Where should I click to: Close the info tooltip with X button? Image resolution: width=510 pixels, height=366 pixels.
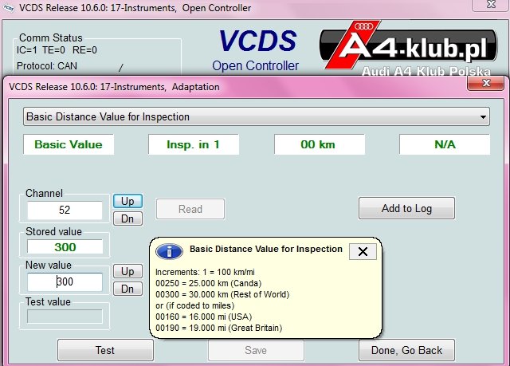363,251
